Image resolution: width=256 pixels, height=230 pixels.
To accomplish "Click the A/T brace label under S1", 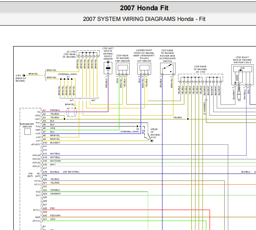I will click(71, 100).
